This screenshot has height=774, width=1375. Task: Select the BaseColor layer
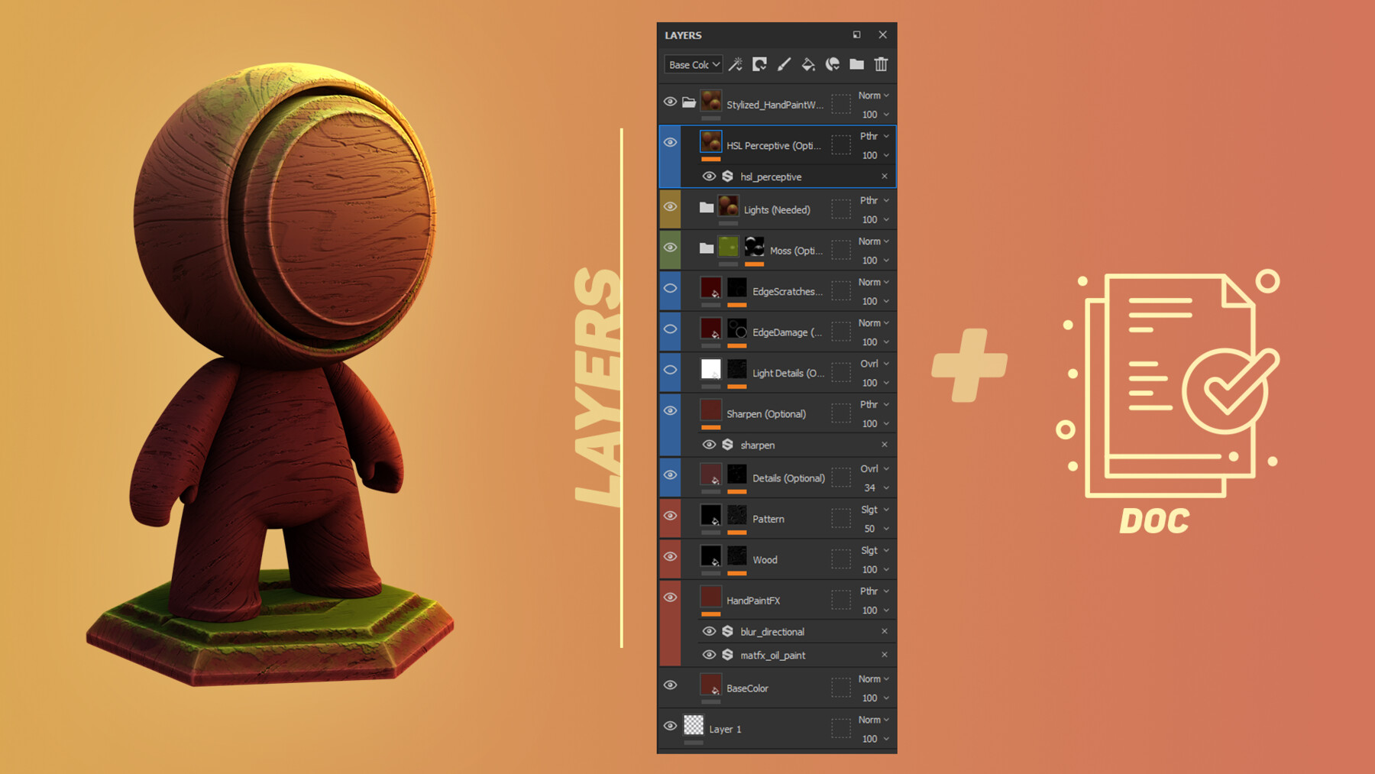click(x=778, y=688)
